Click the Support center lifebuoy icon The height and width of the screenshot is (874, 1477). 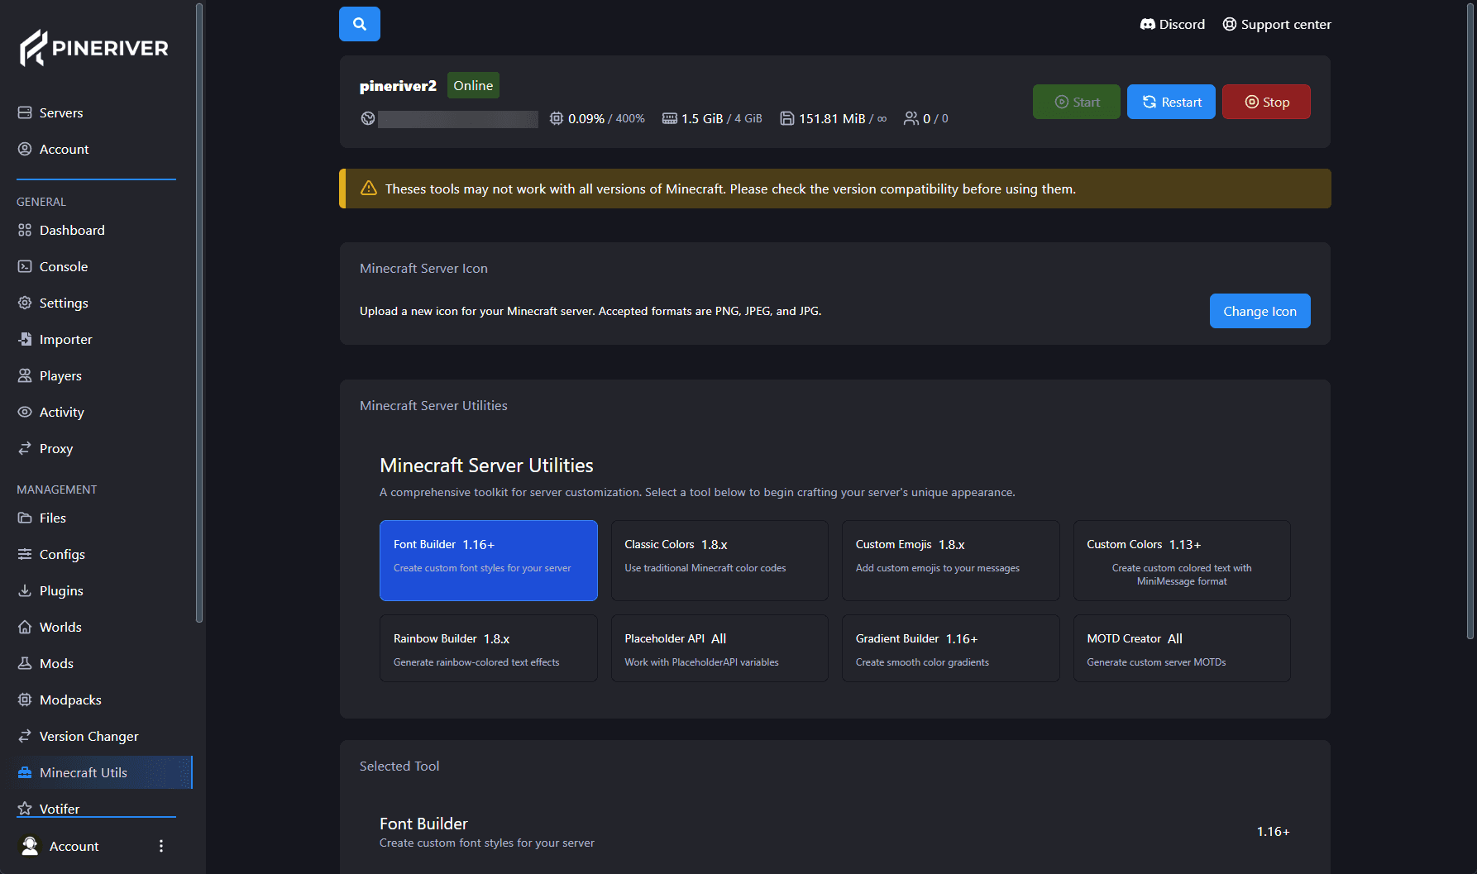click(x=1230, y=24)
